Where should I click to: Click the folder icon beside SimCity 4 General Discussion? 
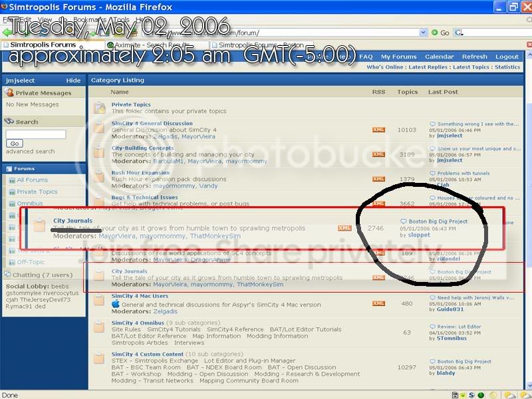[x=98, y=127]
